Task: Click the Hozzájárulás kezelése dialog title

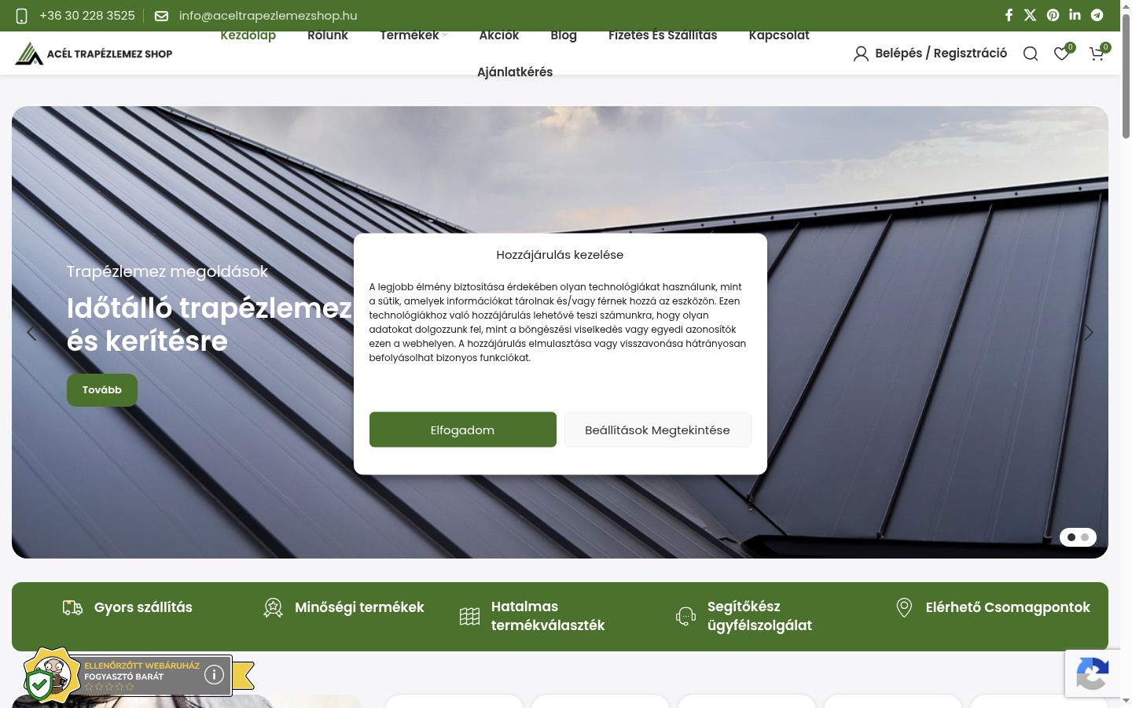Action: [x=560, y=255]
